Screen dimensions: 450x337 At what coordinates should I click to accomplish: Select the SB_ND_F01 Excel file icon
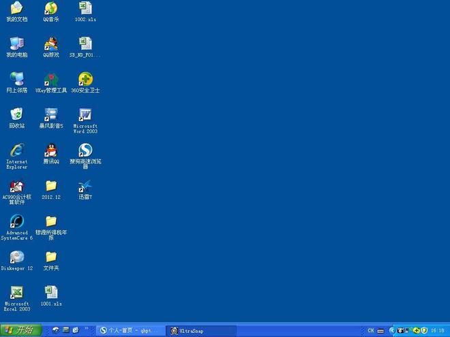click(85, 47)
